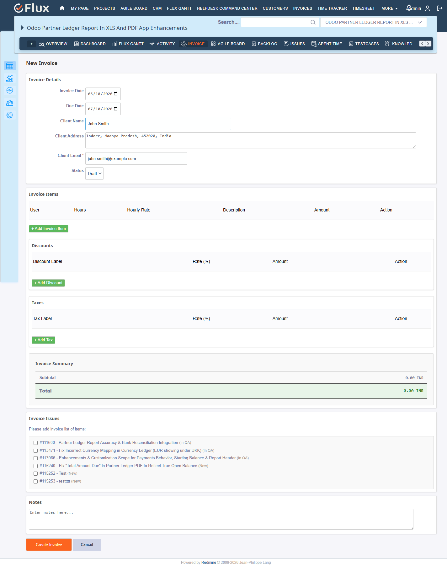Focus the Client Name field
This screenshot has width=447, height=566.
(158, 124)
